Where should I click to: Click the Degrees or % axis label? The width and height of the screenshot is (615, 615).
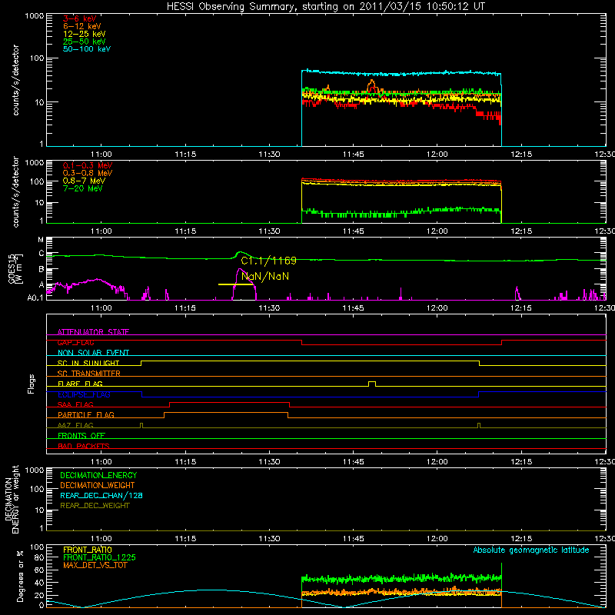point(20,576)
